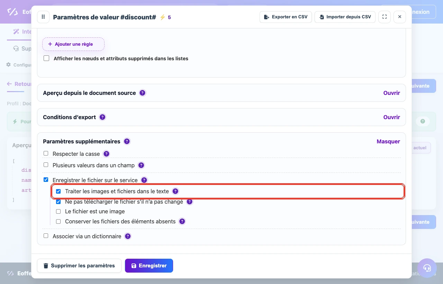Show help for Ne pas télécharger le fichier
The height and width of the screenshot is (284, 443).
pos(190,202)
